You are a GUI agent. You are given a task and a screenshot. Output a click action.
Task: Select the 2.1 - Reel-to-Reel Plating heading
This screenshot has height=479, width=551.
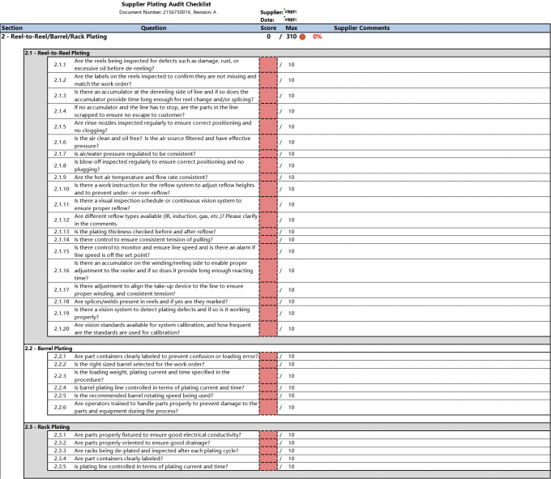[57, 53]
